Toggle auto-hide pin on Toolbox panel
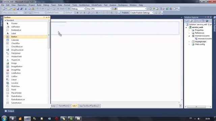Screen dimensions: 216x121 (47, 17)
